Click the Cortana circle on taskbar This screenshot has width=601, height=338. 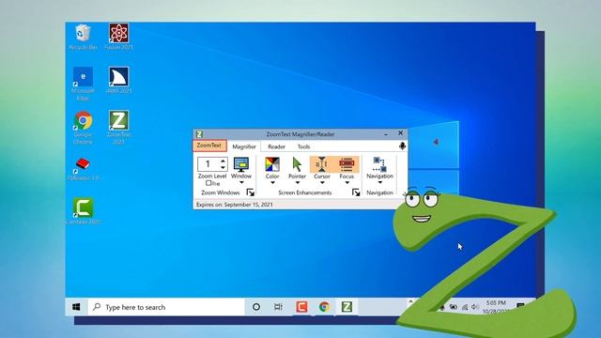(x=256, y=307)
